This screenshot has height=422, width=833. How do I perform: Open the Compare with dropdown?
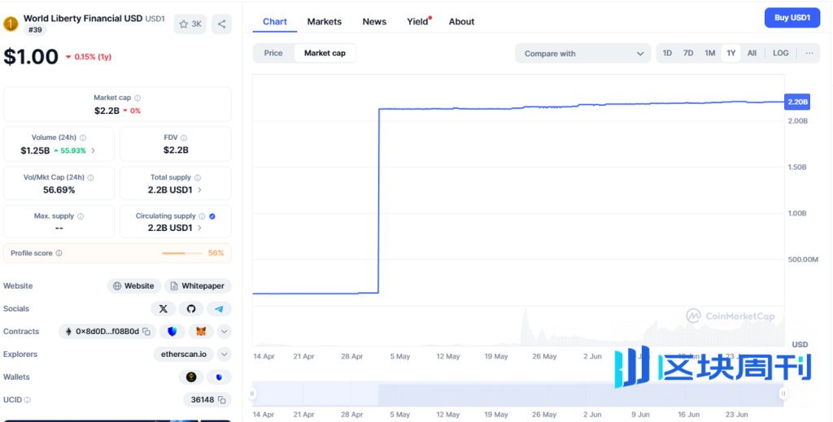582,53
